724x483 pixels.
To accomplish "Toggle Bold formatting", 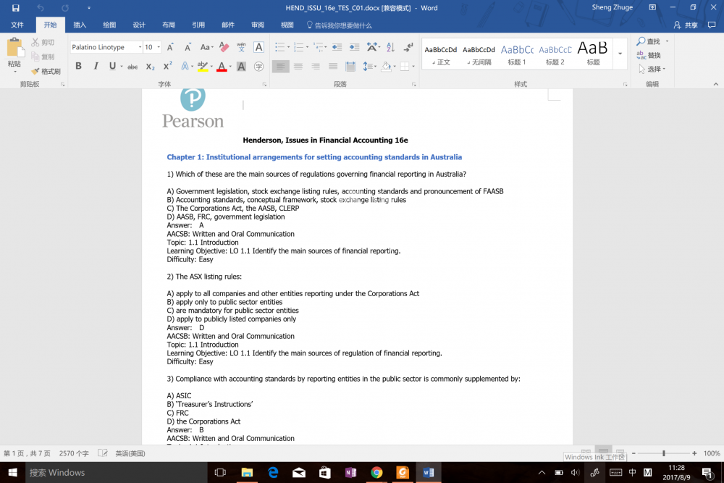I will tap(78, 67).
